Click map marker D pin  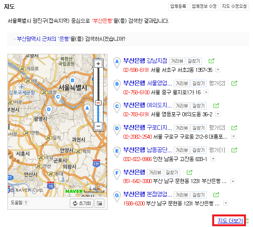[49, 110]
